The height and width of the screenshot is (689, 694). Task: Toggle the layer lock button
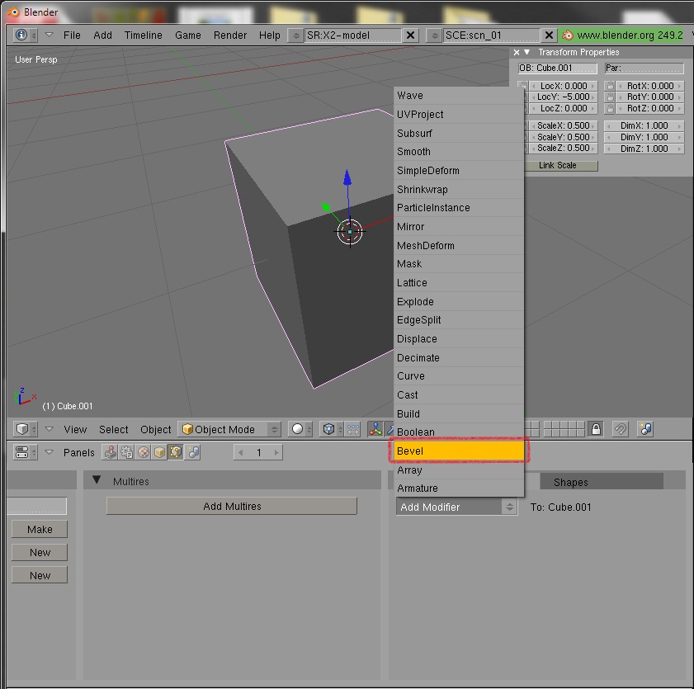coord(596,429)
